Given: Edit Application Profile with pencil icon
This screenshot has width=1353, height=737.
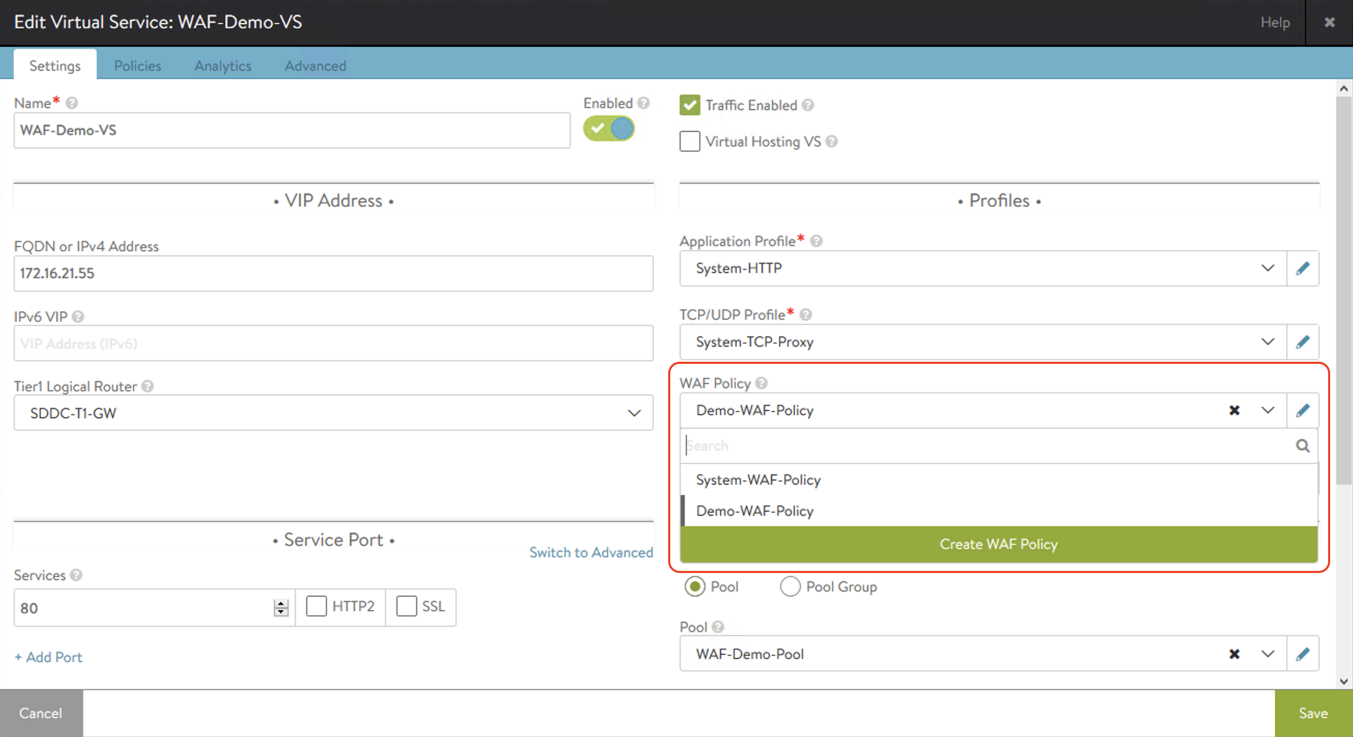Looking at the screenshot, I should pos(1302,268).
